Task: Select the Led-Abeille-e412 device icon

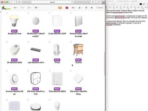Action: [x=36, y=50]
